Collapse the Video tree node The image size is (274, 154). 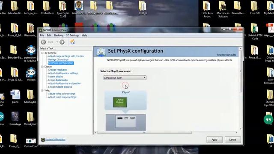pyautogui.click(x=42, y=90)
